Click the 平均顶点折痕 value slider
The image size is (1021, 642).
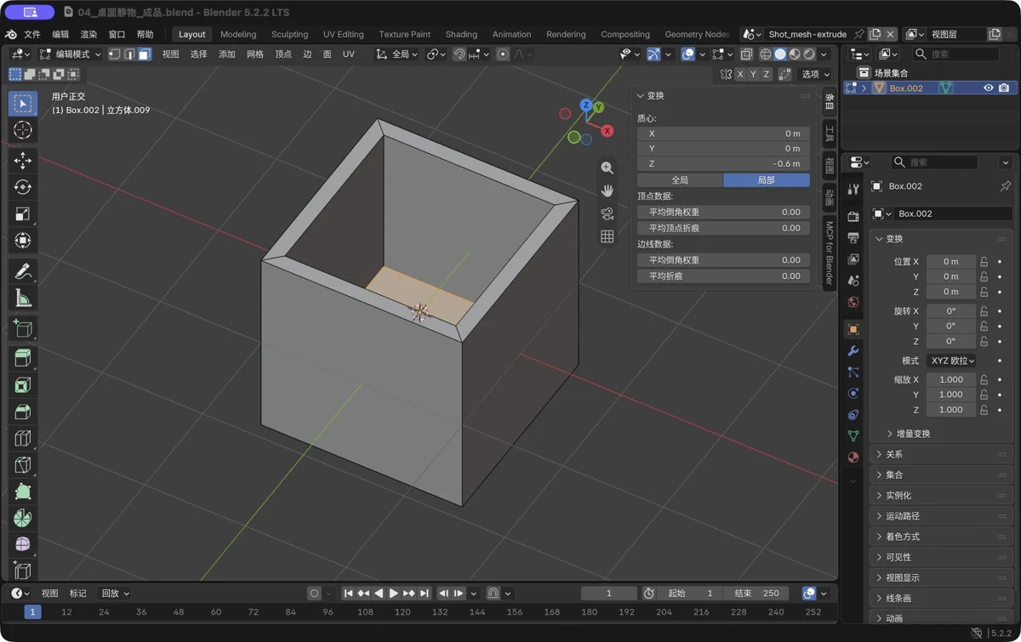tap(723, 228)
